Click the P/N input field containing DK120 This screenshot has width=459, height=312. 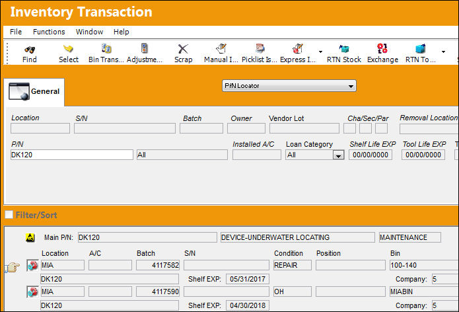coord(72,155)
